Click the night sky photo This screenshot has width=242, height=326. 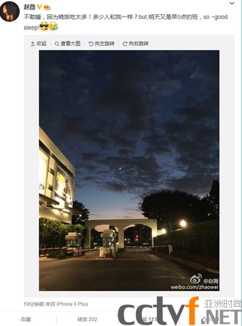tap(129, 171)
